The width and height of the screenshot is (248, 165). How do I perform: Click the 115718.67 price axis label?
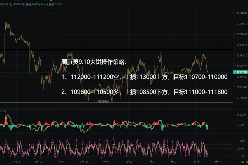tap(241, 34)
